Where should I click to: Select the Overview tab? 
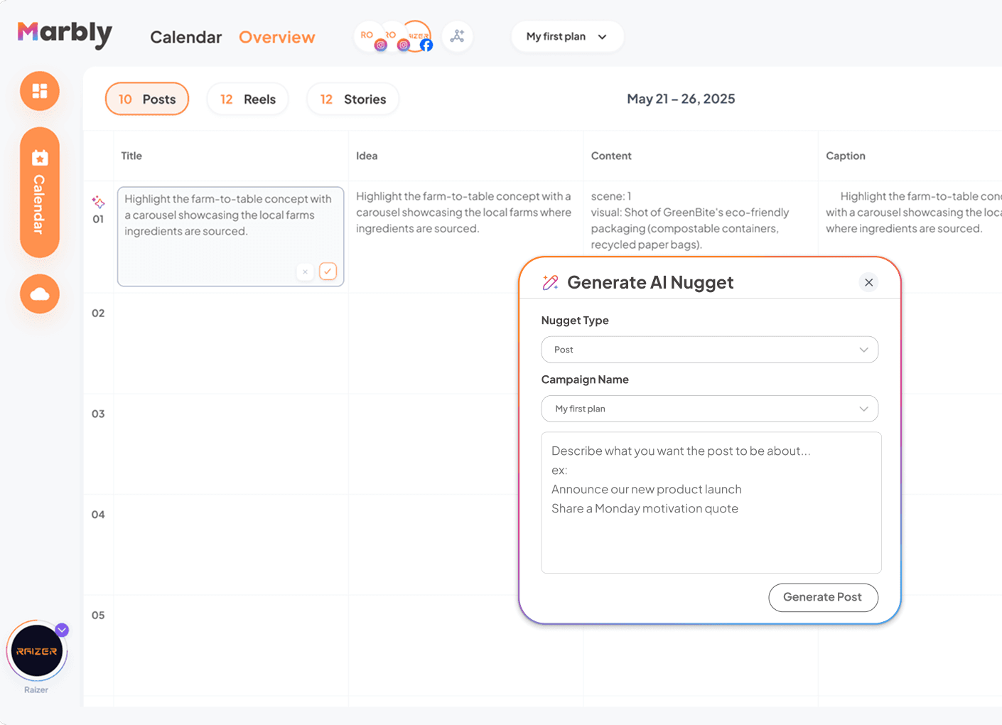(276, 37)
